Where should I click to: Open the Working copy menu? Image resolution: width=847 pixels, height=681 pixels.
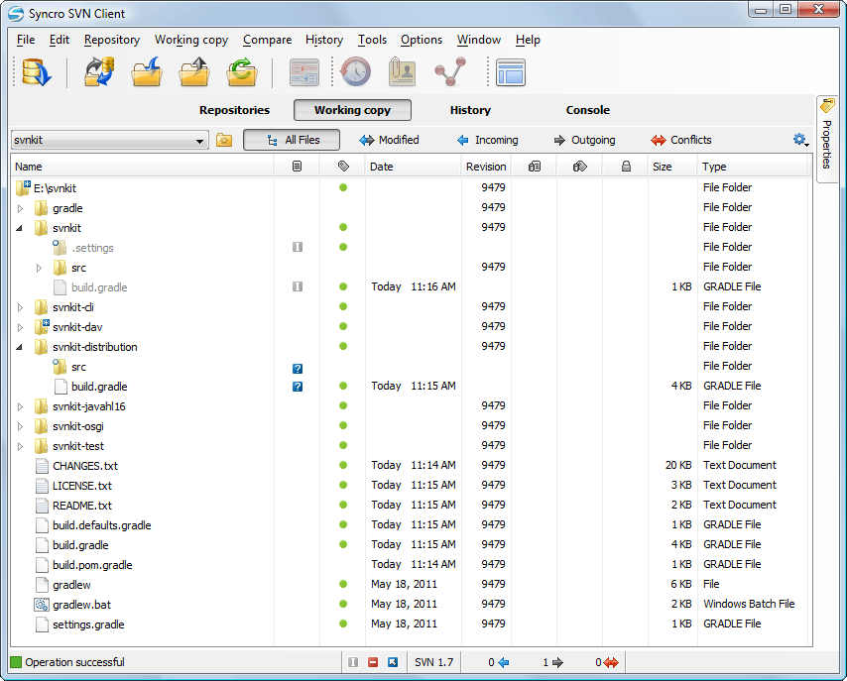pos(191,40)
